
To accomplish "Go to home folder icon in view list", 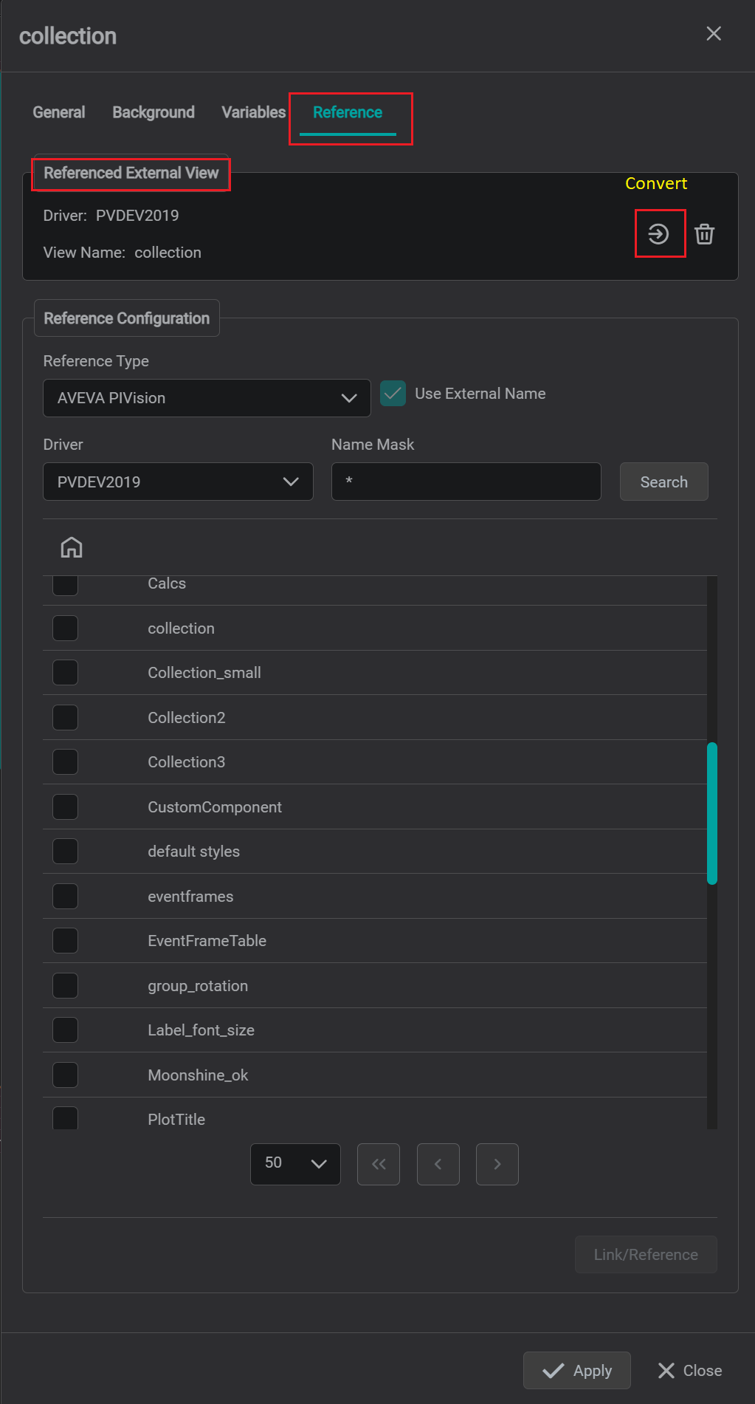I will (72, 547).
